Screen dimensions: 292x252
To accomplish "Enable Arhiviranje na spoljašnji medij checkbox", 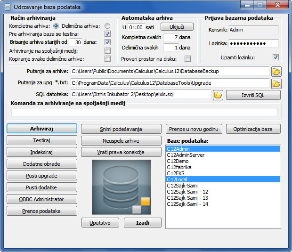I will pos(107,50).
